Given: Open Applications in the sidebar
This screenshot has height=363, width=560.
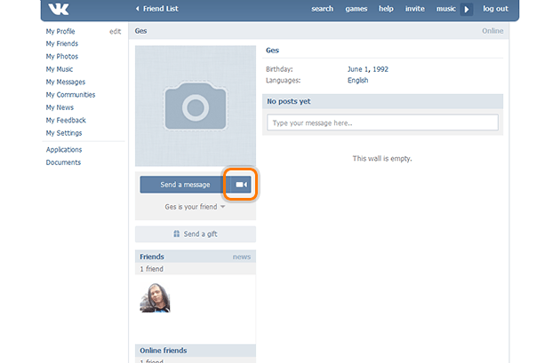Looking at the screenshot, I should click(x=64, y=150).
